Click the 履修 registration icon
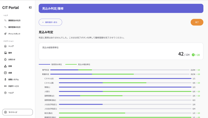Viewport: 208px width, 118px height. (x=5, y=53)
